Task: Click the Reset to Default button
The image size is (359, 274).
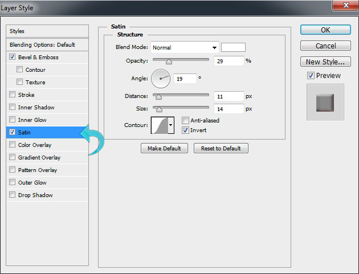Action: point(221,148)
